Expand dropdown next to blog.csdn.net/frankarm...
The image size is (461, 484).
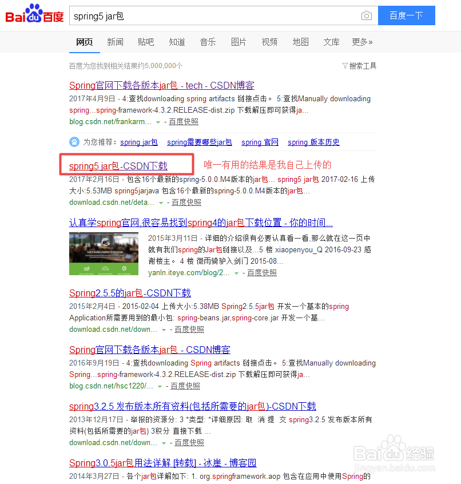158,122
